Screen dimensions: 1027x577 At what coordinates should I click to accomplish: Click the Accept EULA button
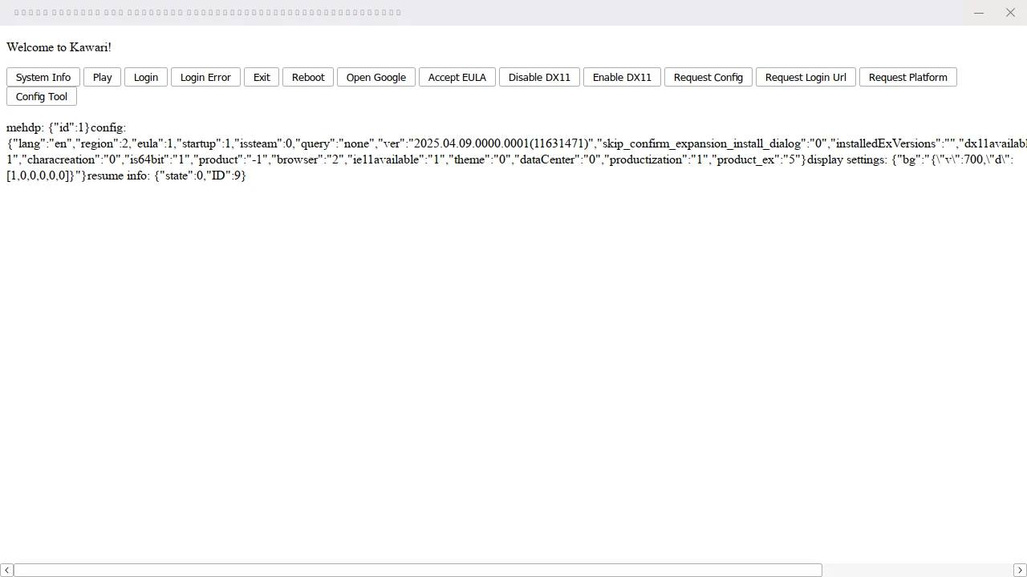(x=457, y=77)
